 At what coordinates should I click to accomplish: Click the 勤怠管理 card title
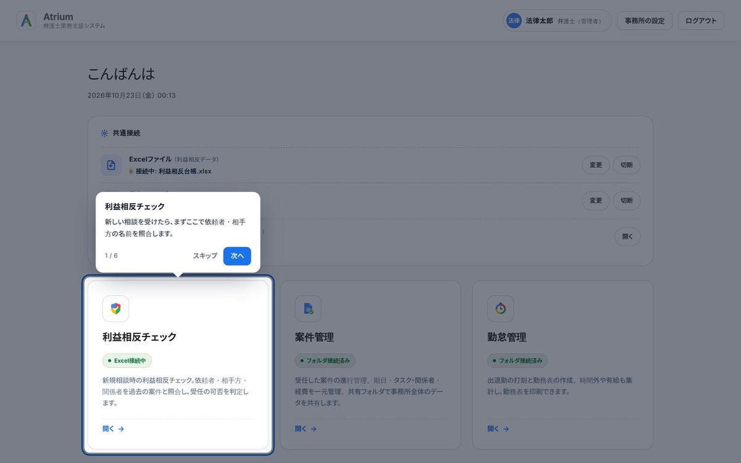tap(507, 337)
